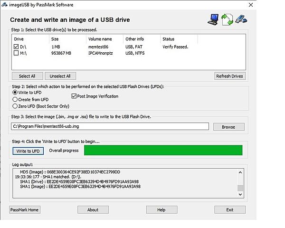Click the Unselect All button

click(x=60, y=76)
